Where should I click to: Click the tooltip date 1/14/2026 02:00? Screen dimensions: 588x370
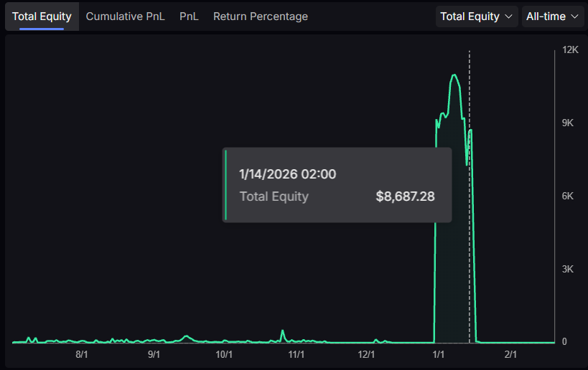[288, 174]
